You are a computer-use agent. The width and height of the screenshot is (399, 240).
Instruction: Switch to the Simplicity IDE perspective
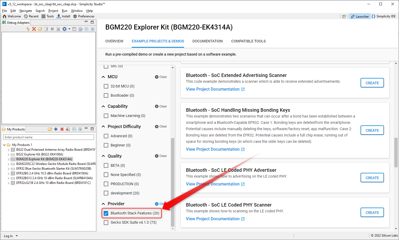[383, 16]
